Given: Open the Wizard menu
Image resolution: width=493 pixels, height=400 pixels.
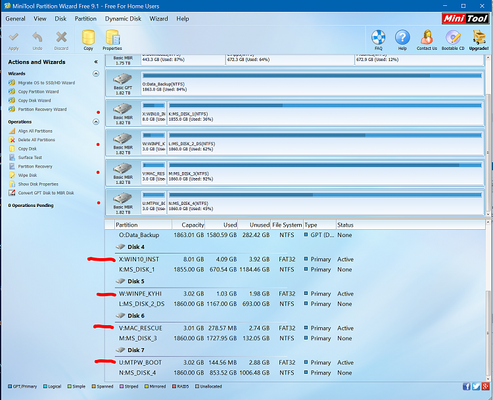Looking at the screenshot, I should click(158, 19).
